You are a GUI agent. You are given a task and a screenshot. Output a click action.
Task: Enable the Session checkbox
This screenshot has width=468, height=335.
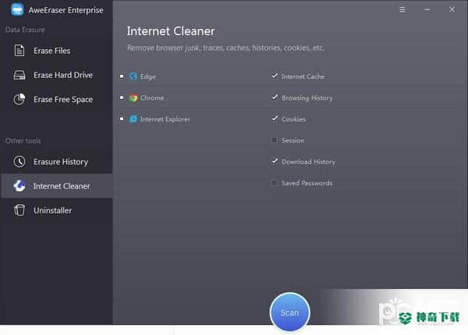274,140
